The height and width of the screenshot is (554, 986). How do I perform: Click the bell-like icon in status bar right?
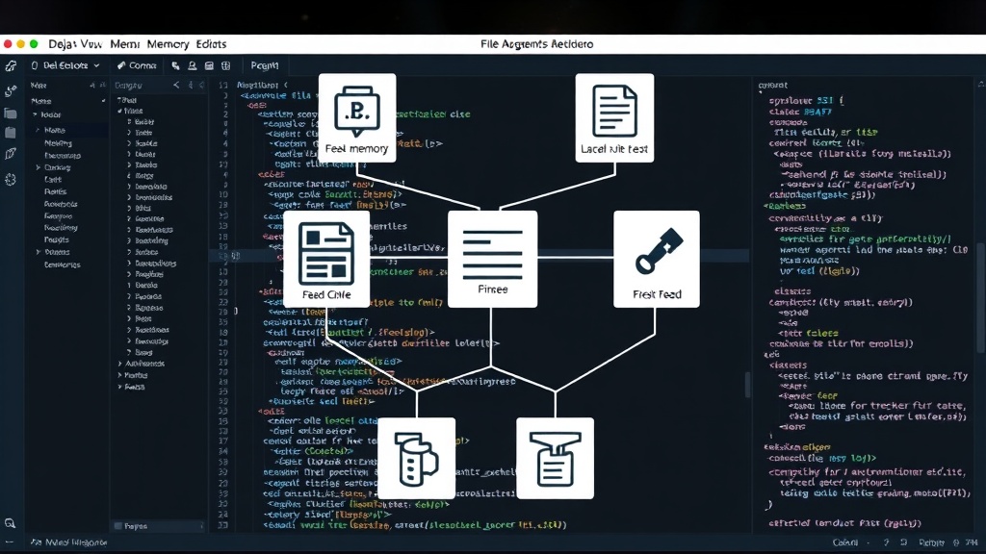click(x=903, y=542)
